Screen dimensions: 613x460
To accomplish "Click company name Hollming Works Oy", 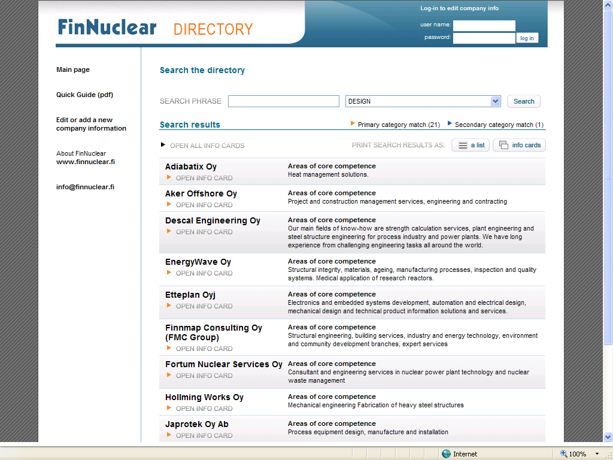I will click(x=204, y=398).
